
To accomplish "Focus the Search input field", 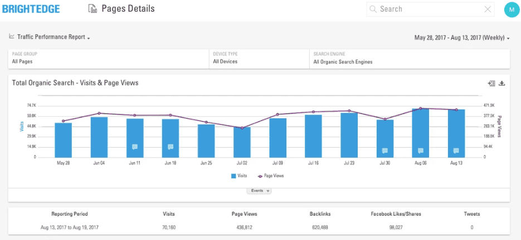I will [x=430, y=9].
